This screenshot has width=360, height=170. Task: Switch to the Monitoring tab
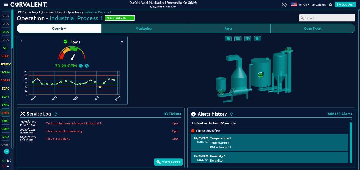pos(143,28)
